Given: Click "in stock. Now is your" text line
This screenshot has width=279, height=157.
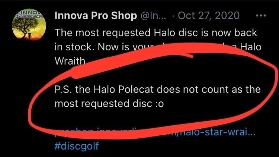Looking at the screenshot, I should tap(93, 47).
